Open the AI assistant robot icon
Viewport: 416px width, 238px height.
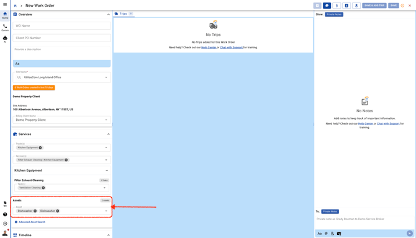(5, 39)
